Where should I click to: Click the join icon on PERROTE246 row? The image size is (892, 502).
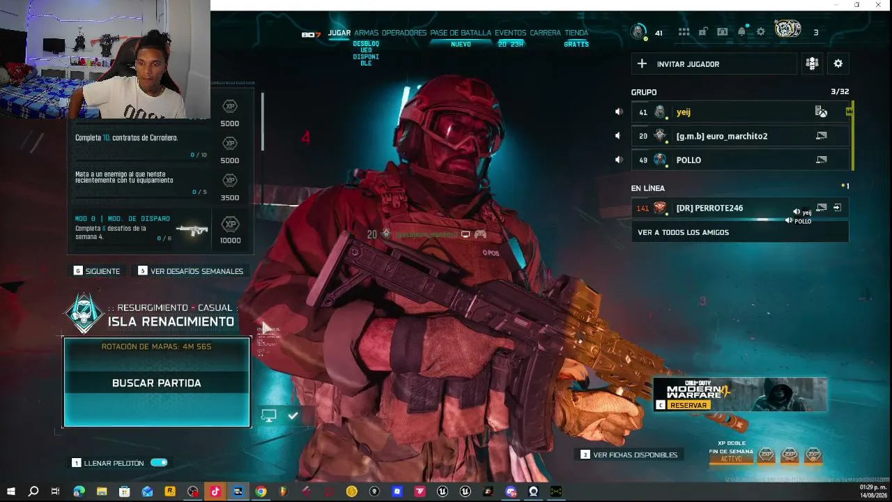(837, 208)
